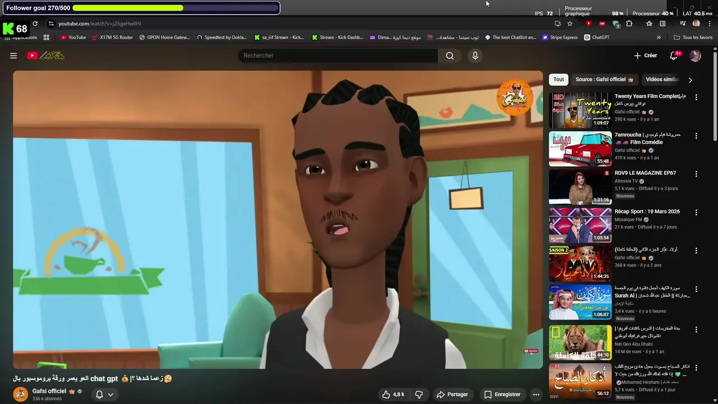The width and height of the screenshot is (718, 404).
Task: Open the media control music-note icon
Action: [x=683, y=24]
